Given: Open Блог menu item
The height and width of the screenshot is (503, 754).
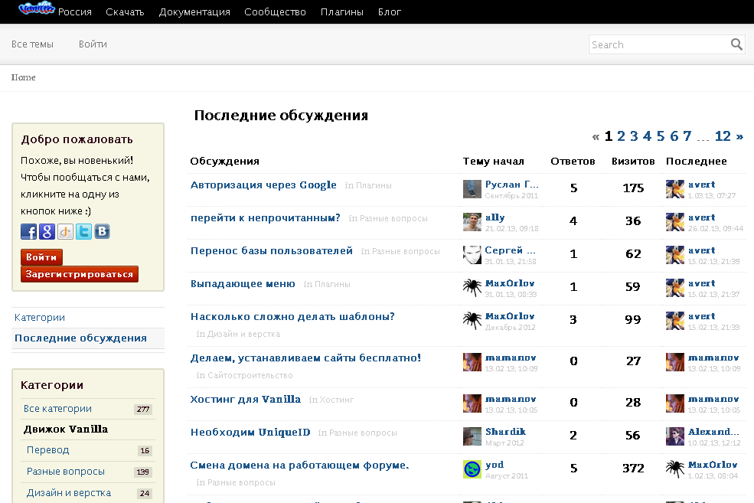Looking at the screenshot, I should click(389, 12).
